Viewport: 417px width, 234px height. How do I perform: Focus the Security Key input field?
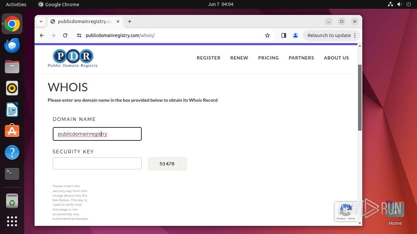[97, 163]
